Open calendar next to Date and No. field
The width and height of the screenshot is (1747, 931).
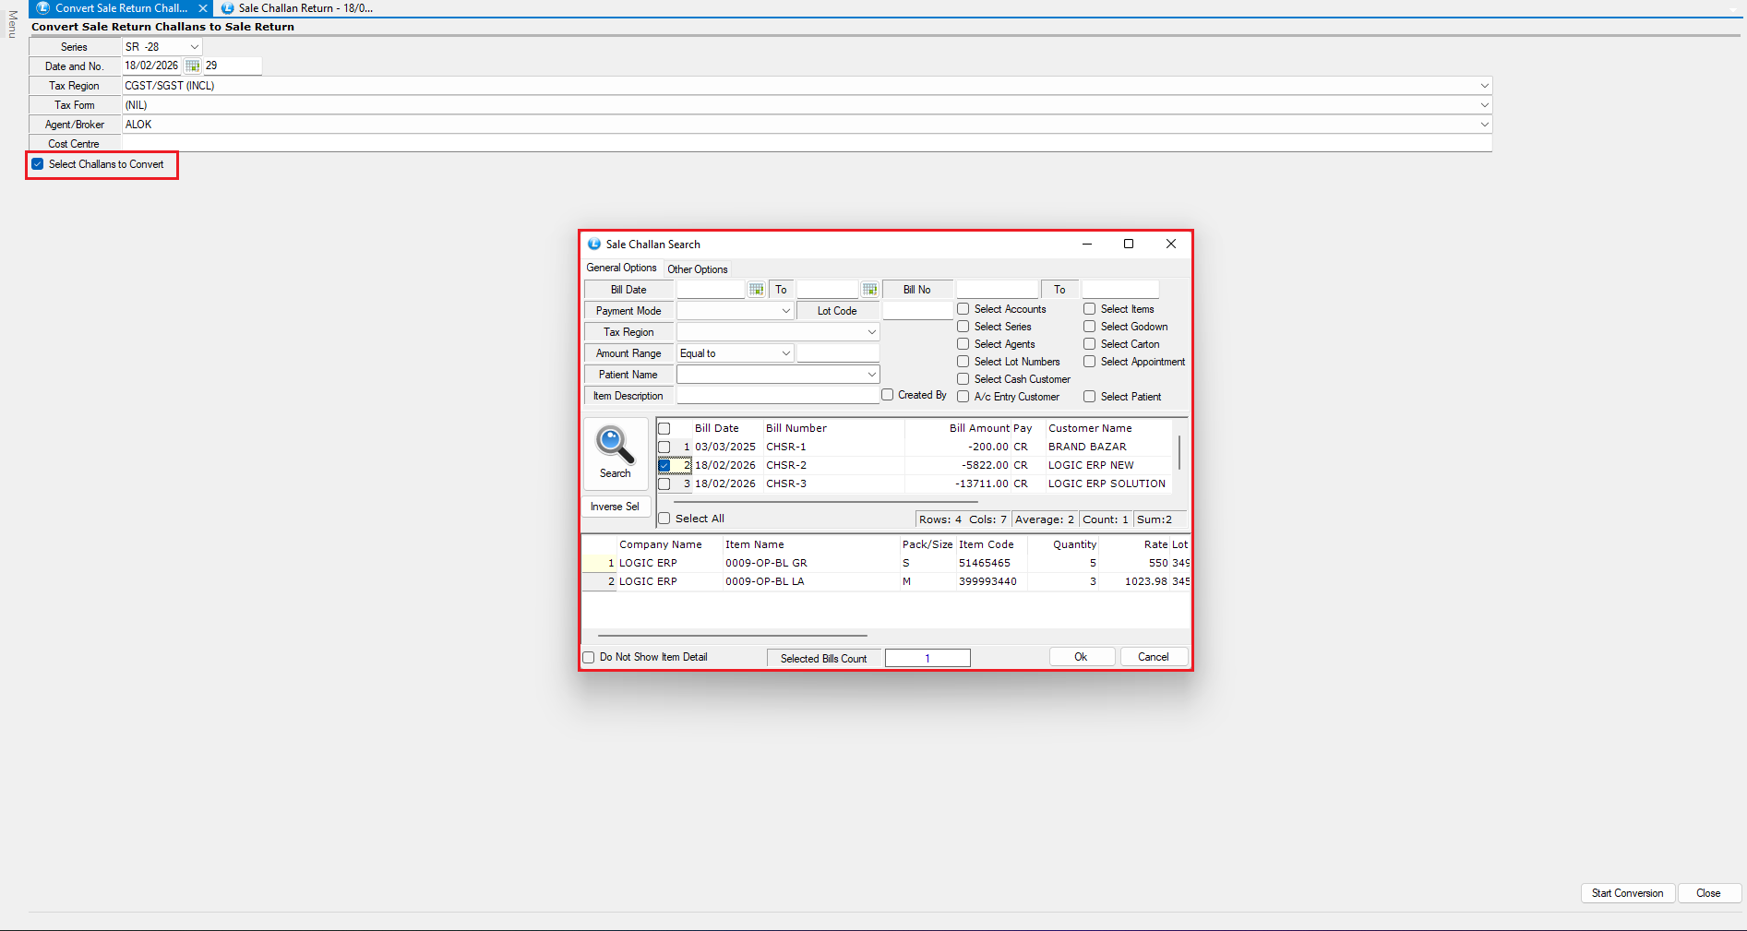[192, 66]
